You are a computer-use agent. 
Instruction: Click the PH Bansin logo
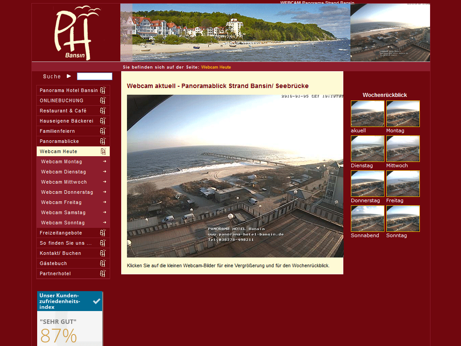pyautogui.click(x=75, y=33)
